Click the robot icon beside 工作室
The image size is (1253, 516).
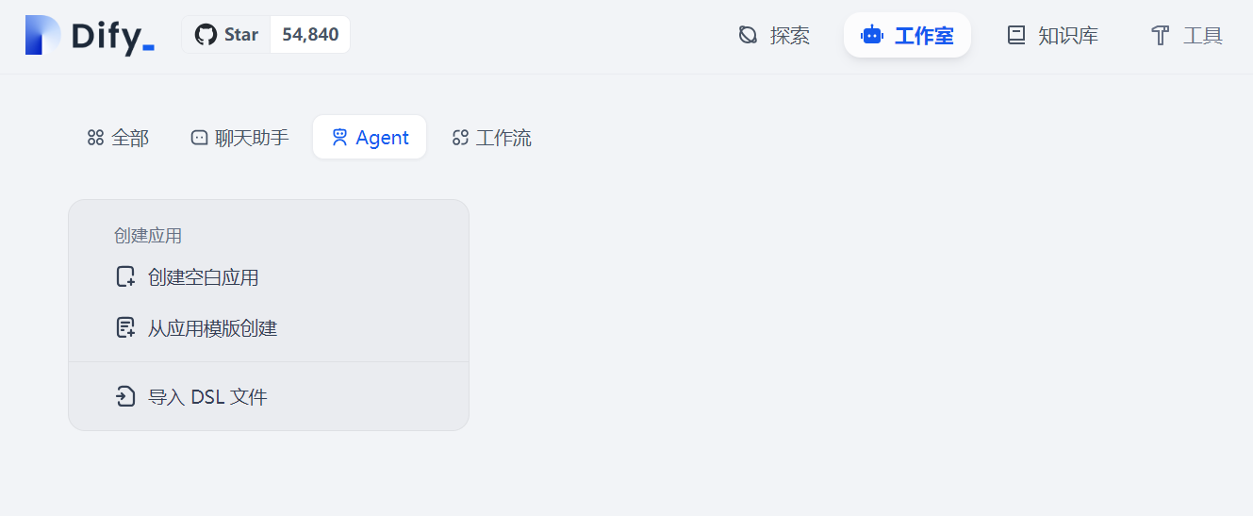click(872, 36)
